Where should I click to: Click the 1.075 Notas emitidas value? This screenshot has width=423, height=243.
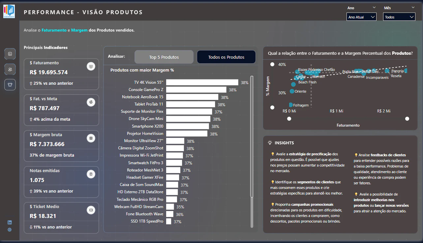pos(37,180)
